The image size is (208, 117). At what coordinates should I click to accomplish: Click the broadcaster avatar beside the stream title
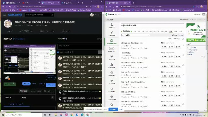[x=8, y=24]
